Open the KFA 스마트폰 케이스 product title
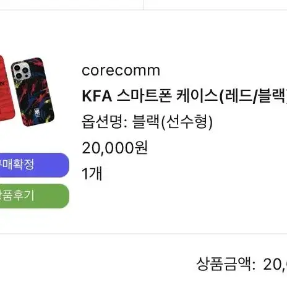287x287 pixels. pos(184,96)
